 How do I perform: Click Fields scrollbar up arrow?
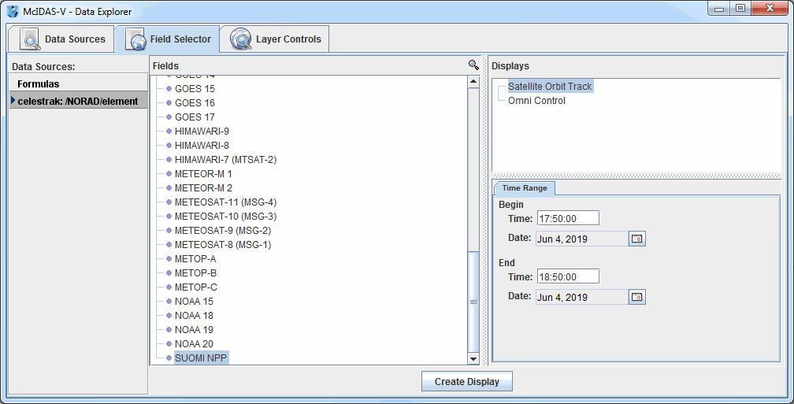click(x=473, y=82)
